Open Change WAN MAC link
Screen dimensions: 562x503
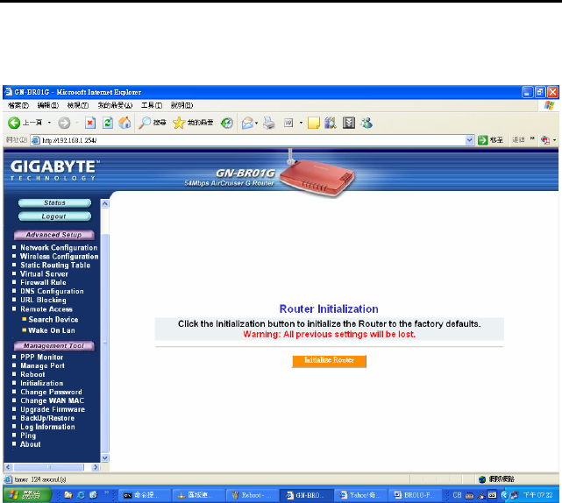[52, 400]
